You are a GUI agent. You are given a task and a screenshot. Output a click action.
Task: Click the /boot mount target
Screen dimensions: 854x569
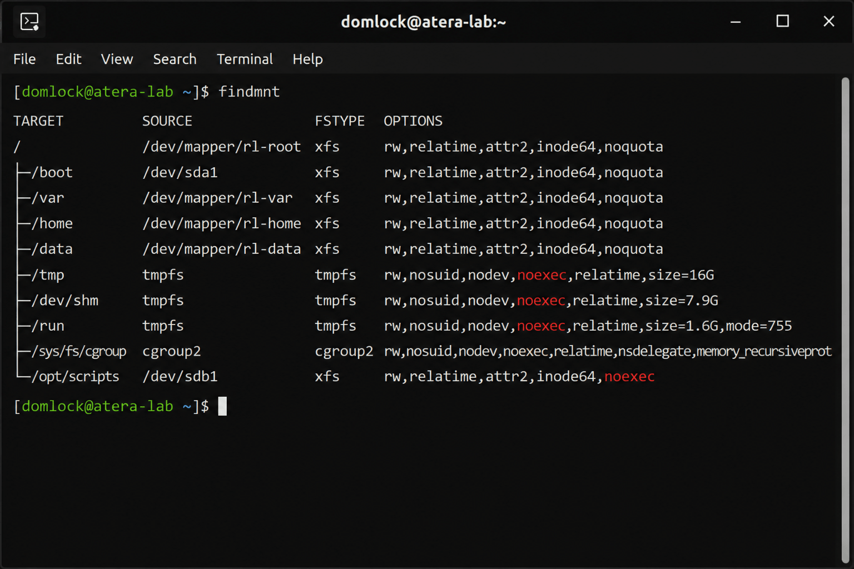click(52, 172)
